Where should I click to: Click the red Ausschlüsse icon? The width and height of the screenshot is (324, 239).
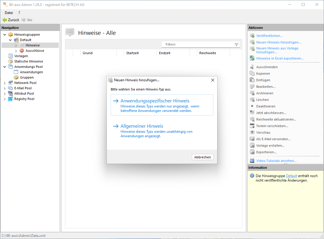coord(22,51)
